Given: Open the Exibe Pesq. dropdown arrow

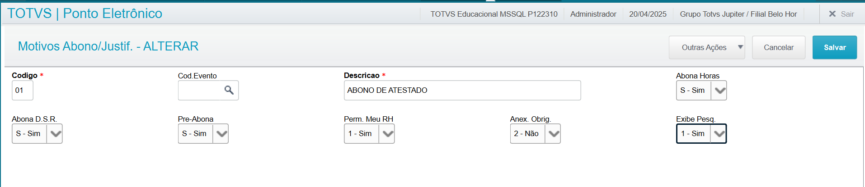Looking at the screenshot, I should coord(719,133).
